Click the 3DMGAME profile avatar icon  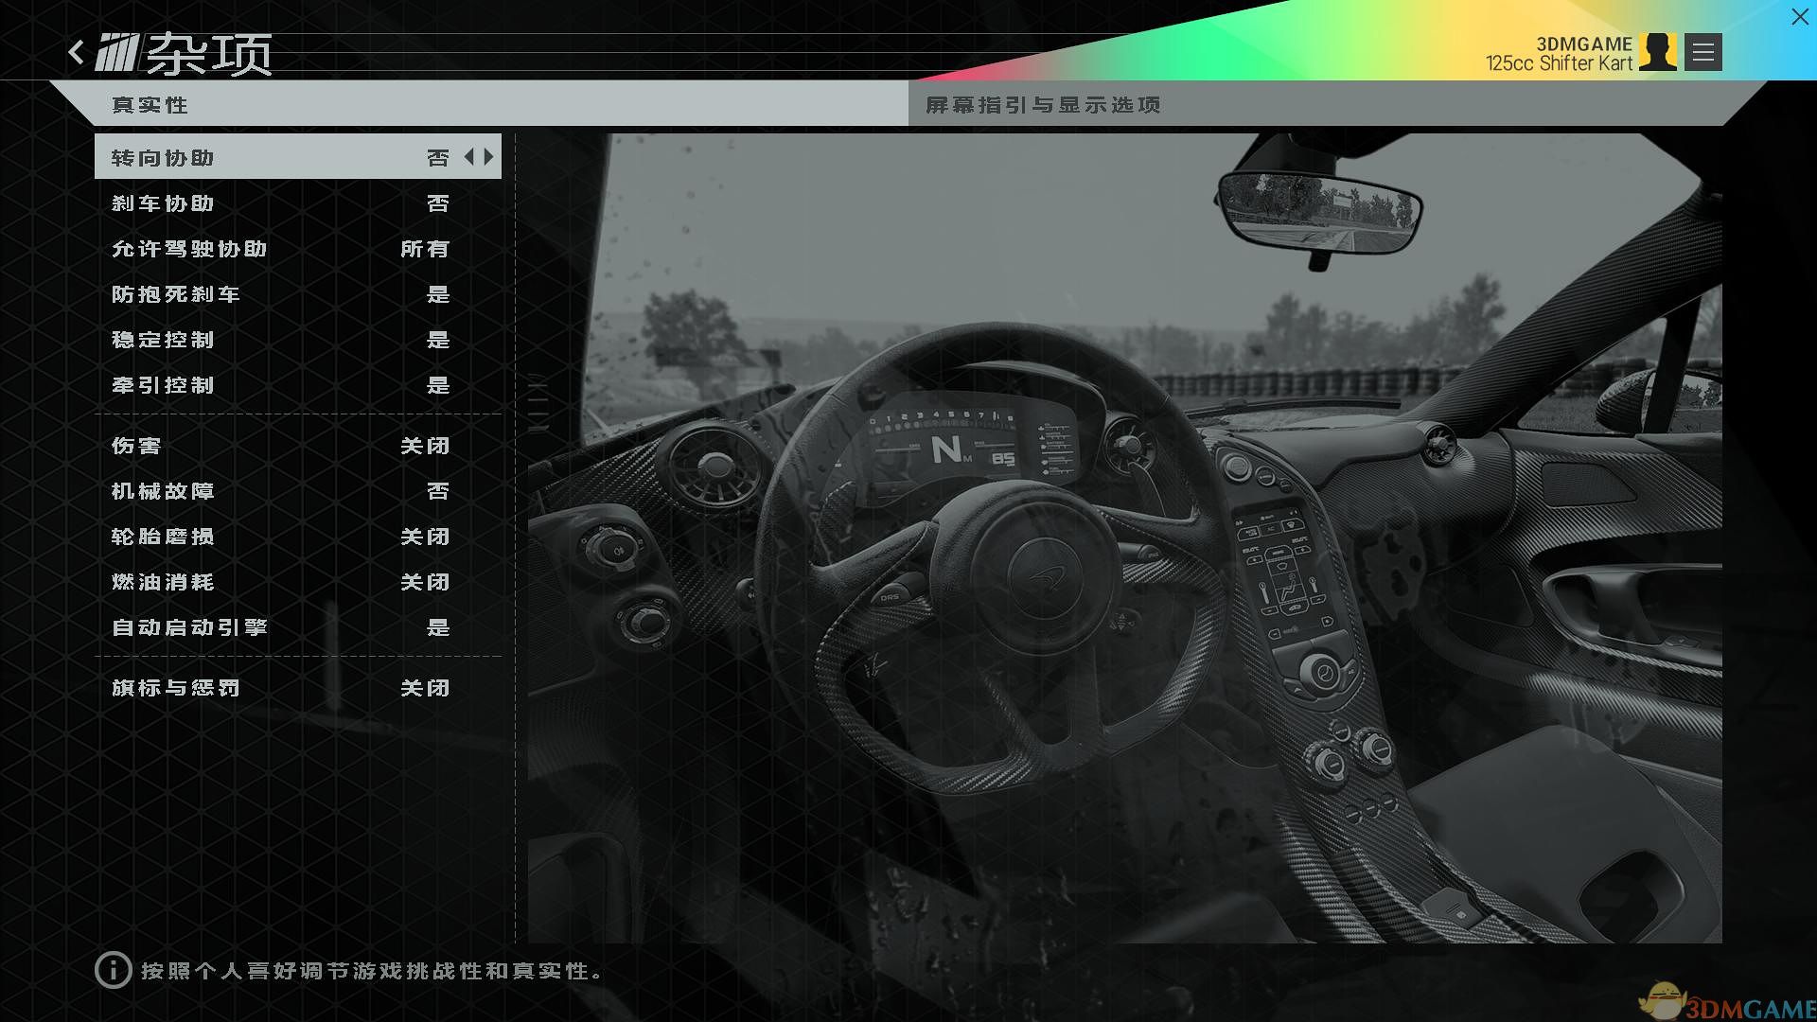pos(1657,52)
